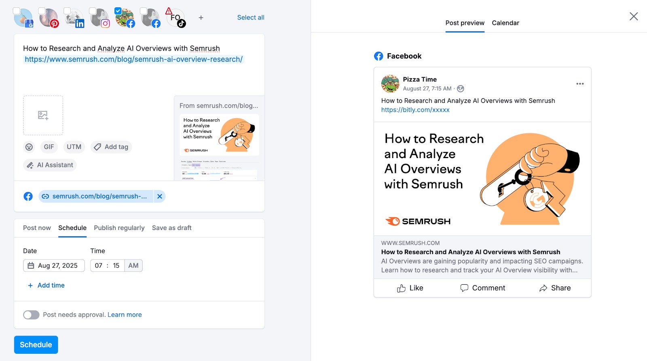Open the emoji picker icon
Screen dimensions: 647x361
pyautogui.click(x=29, y=147)
